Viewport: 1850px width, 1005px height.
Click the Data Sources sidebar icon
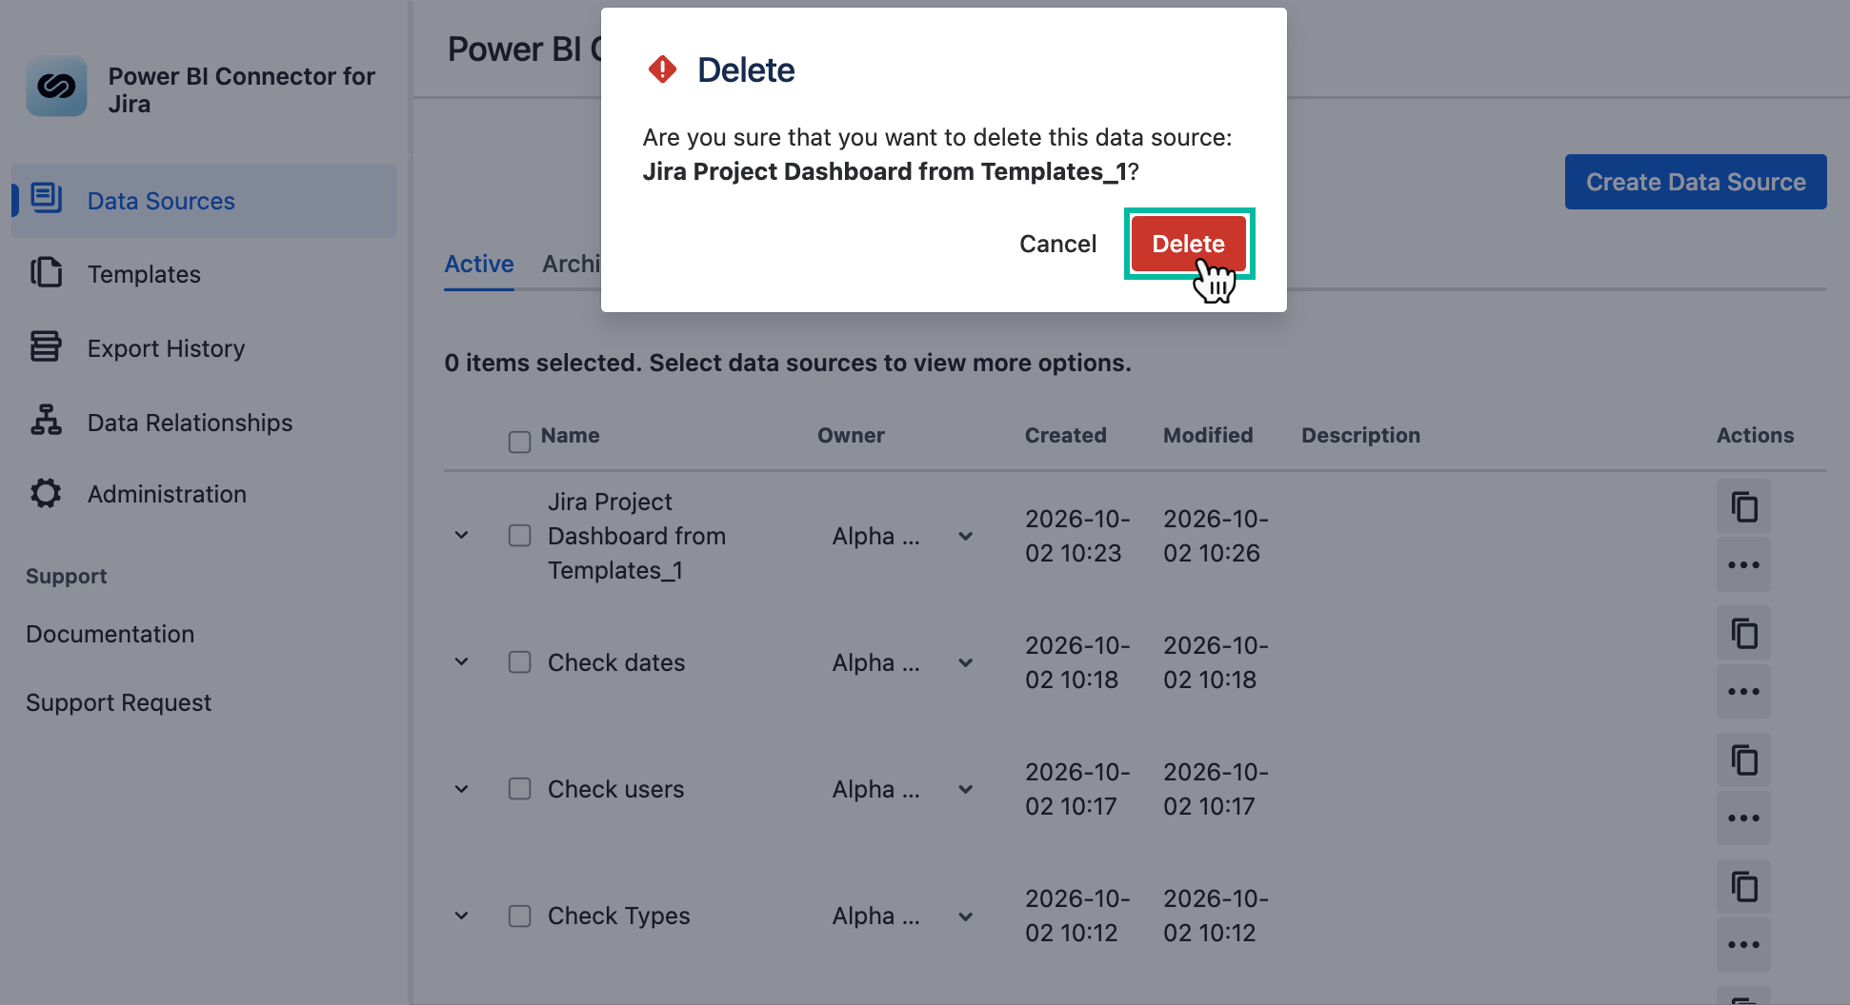click(46, 198)
